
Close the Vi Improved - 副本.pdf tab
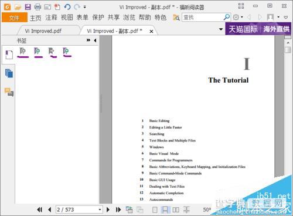pyautogui.click(x=151, y=31)
